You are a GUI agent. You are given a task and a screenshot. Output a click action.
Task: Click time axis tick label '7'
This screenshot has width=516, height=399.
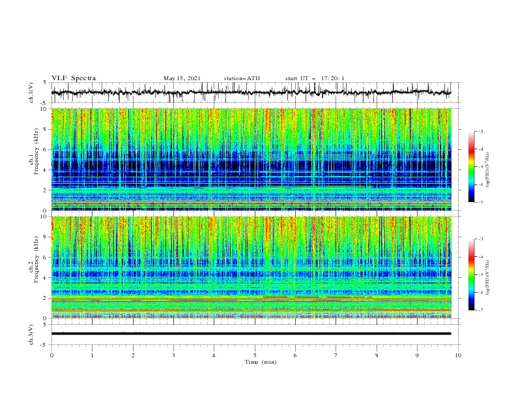click(336, 355)
